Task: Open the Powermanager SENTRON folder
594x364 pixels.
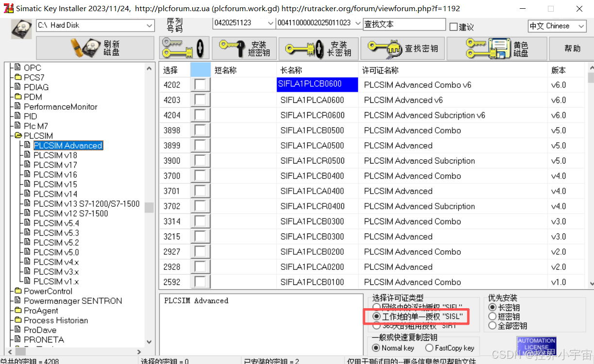Action: click(73, 301)
